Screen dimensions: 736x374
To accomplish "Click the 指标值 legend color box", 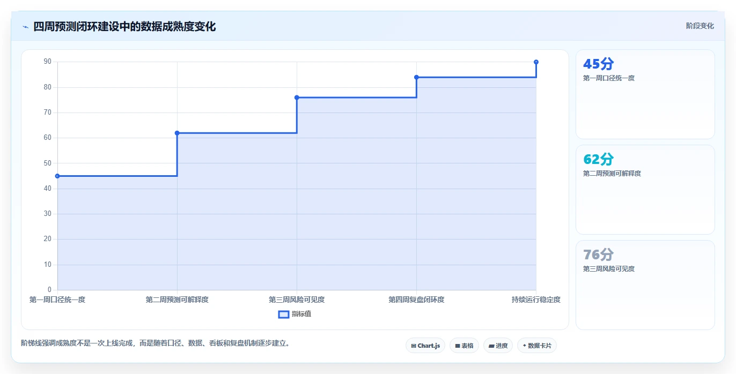I will (284, 314).
